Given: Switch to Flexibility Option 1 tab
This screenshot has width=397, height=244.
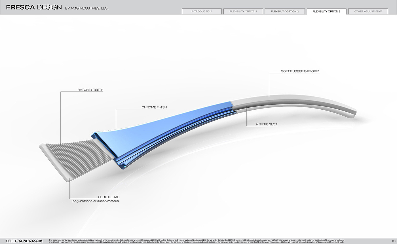Looking at the screenshot, I should (x=243, y=12).
